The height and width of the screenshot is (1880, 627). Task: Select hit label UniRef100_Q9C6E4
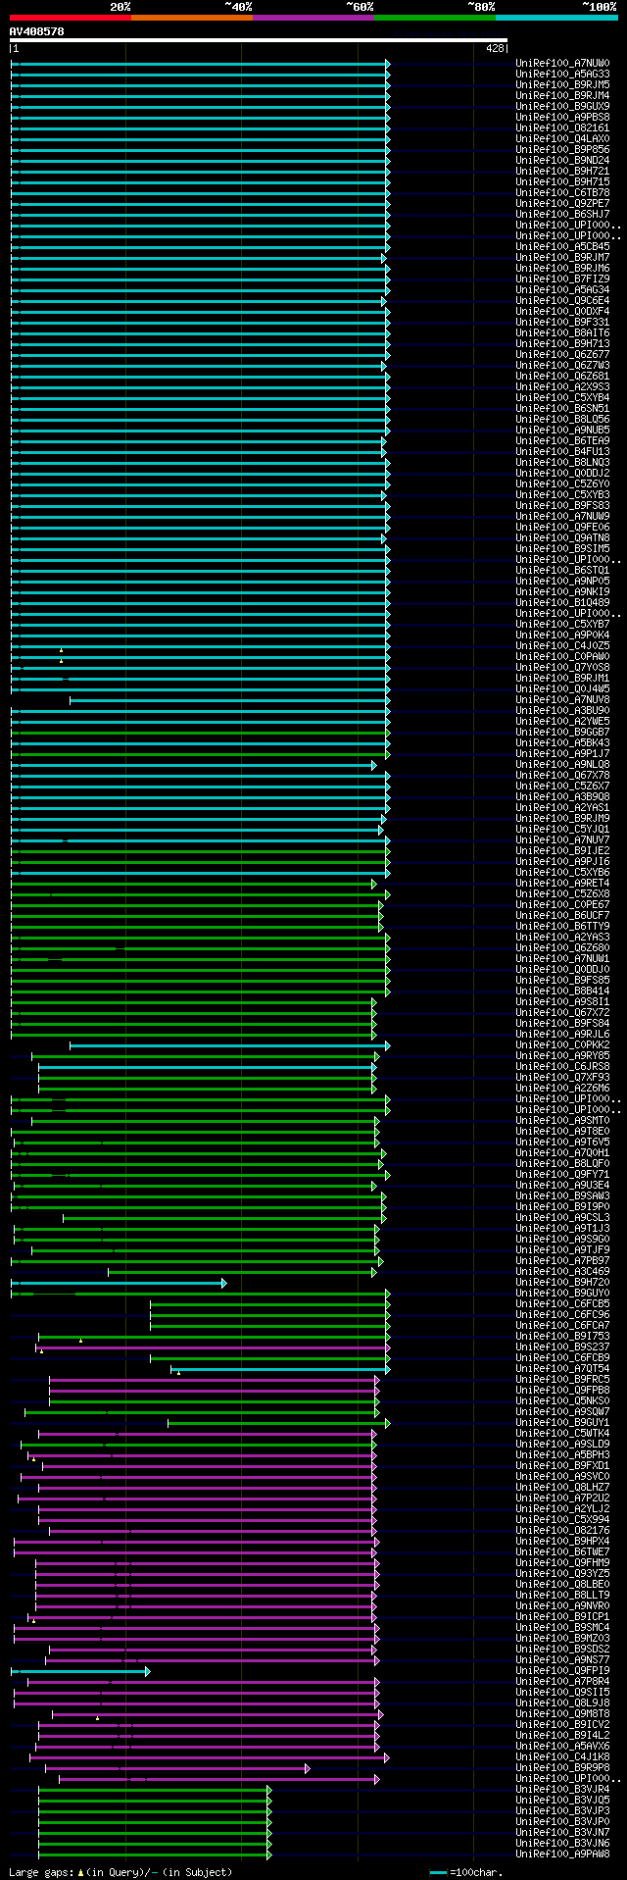562,300
